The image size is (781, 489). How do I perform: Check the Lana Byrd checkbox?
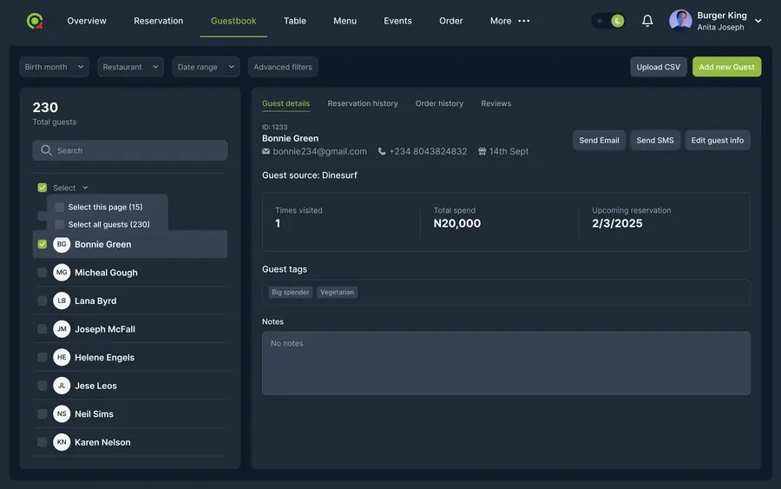tap(43, 301)
